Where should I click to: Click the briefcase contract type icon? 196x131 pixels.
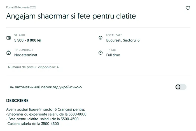point(9,52)
